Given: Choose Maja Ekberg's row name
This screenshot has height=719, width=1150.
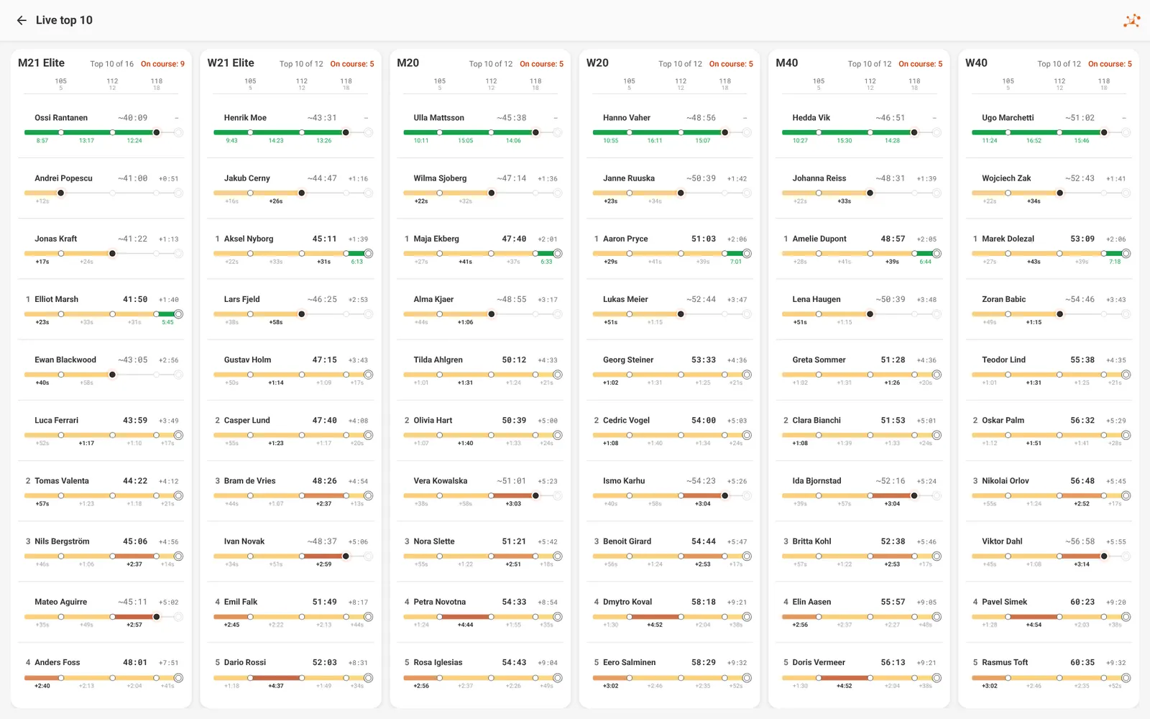Looking at the screenshot, I should coord(436,239).
